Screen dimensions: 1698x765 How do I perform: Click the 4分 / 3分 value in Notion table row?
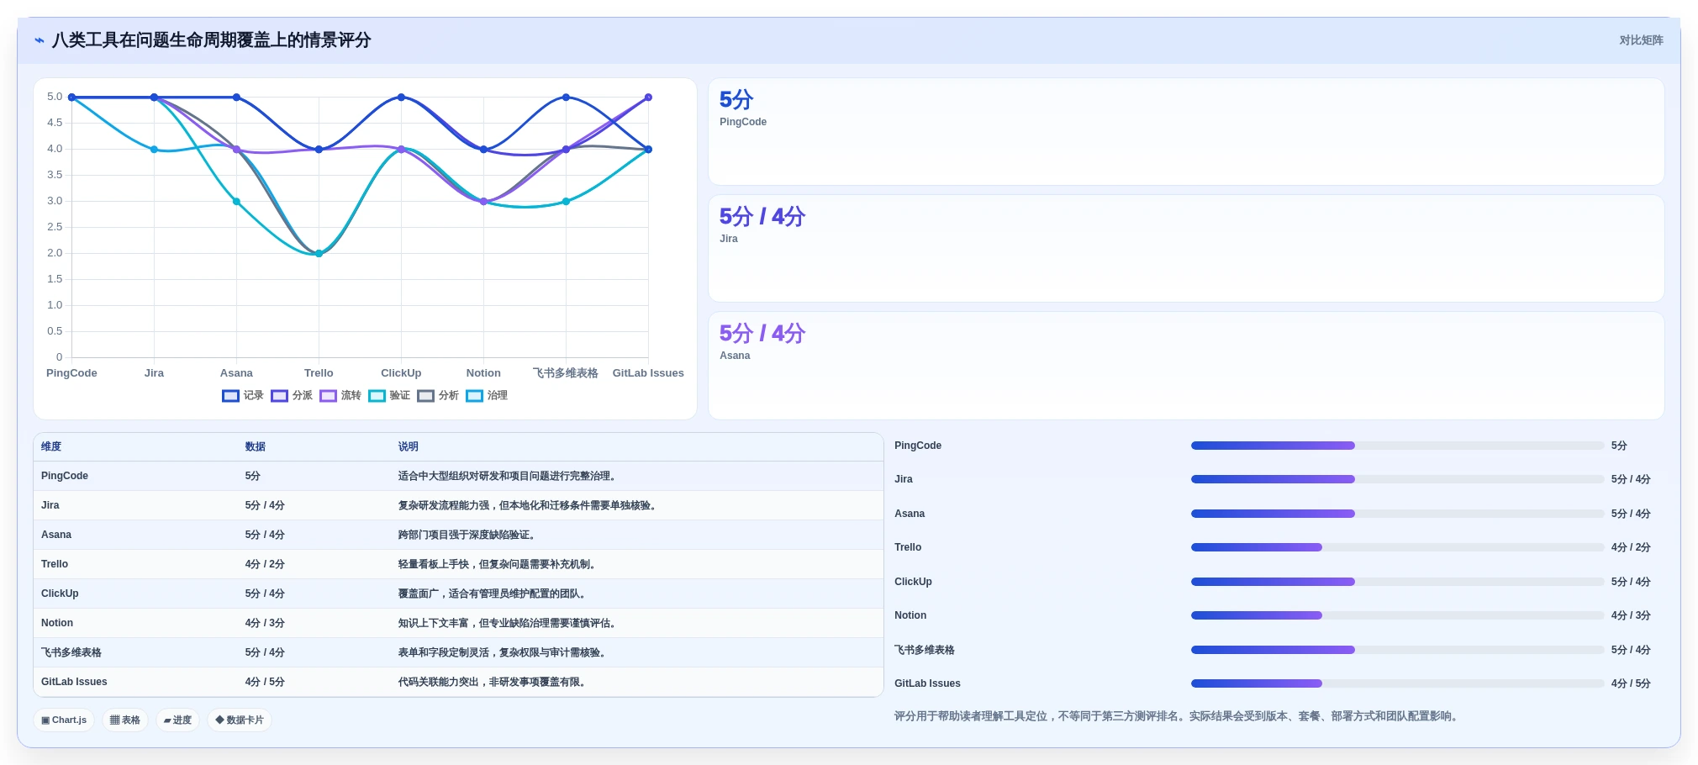265,623
